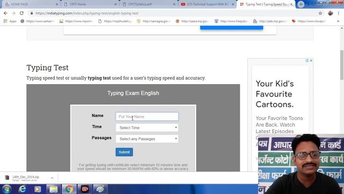Open the Apps bookmarks shortcut

tap(10, 21)
